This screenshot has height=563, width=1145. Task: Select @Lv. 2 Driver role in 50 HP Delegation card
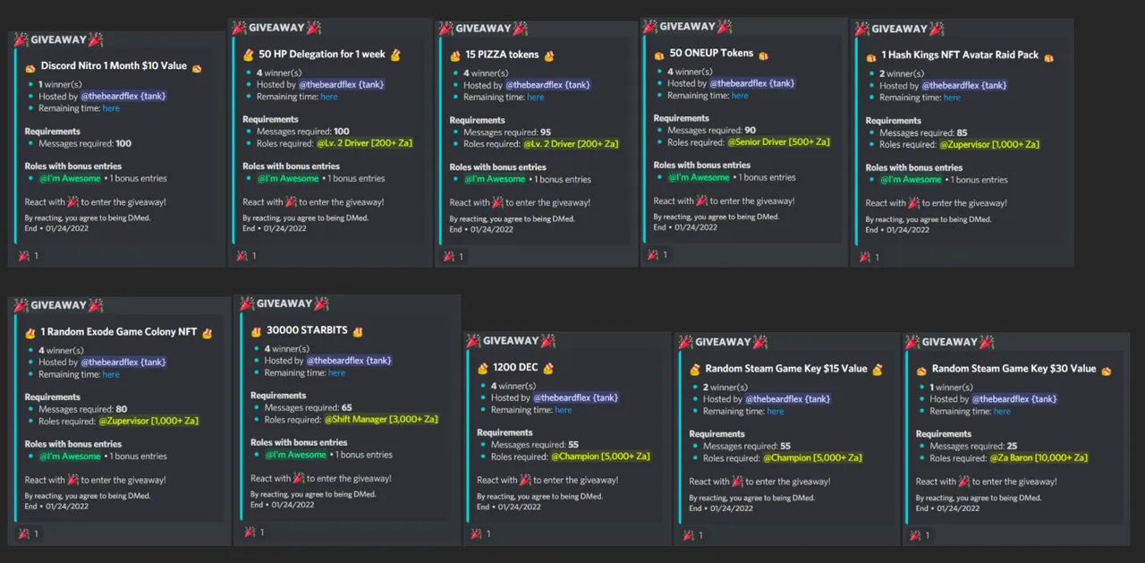pyautogui.click(x=364, y=143)
